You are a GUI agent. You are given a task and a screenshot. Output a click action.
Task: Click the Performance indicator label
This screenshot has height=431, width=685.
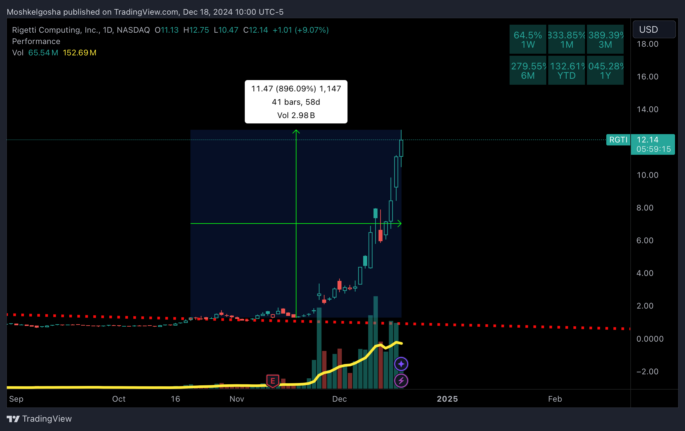(x=36, y=41)
